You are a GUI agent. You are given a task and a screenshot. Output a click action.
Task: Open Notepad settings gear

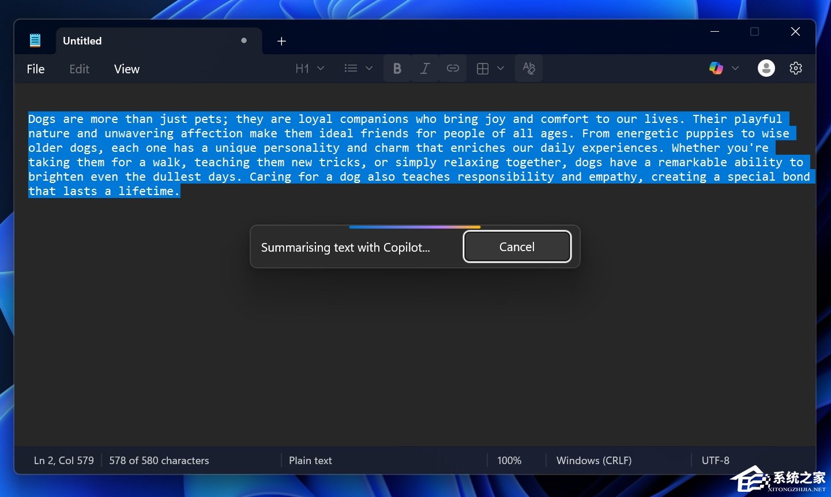(796, 68)
